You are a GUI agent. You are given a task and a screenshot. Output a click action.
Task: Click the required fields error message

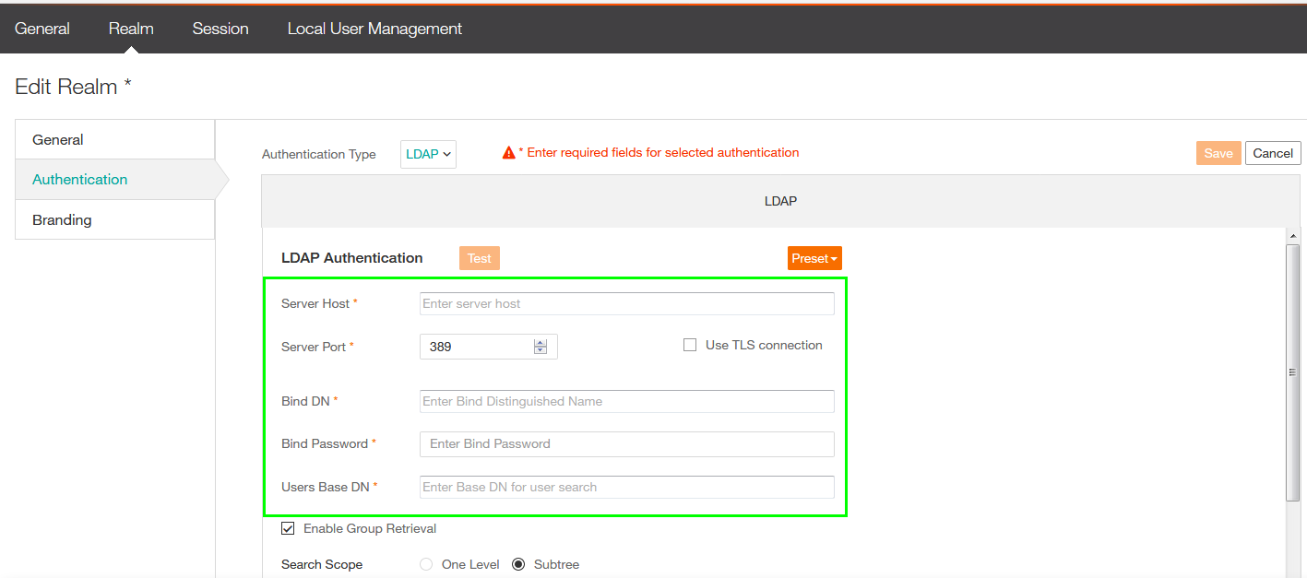point(659,152)
